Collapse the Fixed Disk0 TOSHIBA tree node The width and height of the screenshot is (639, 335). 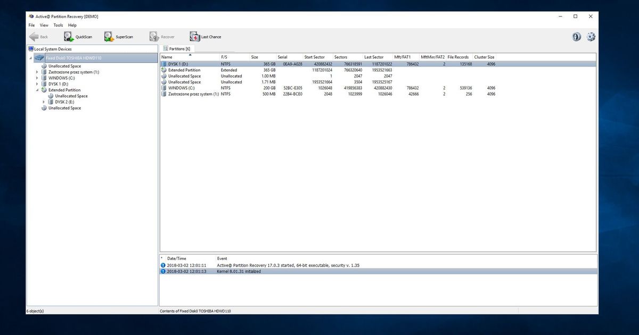tap(30, 57)
